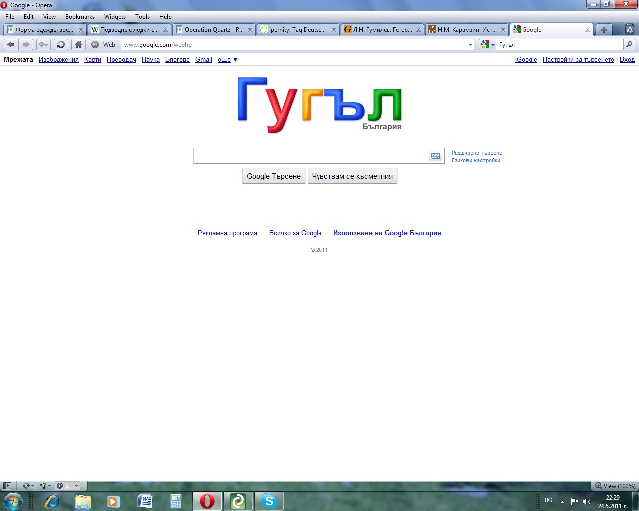The width and height of the screenshot is (639, 511).
Task: Click the search magnifier in Opera search box
Action: (x=629, y=45)
